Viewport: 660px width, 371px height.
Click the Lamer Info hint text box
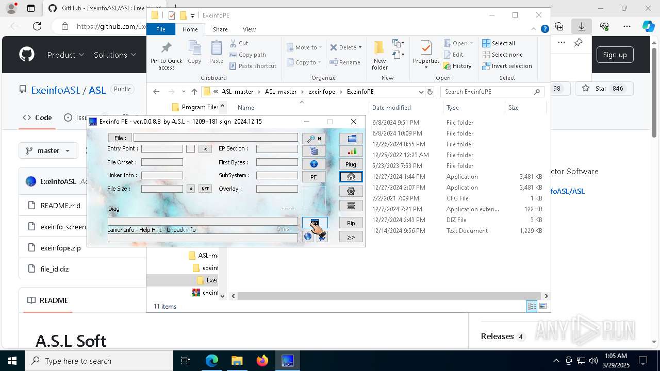coord(203,238)
